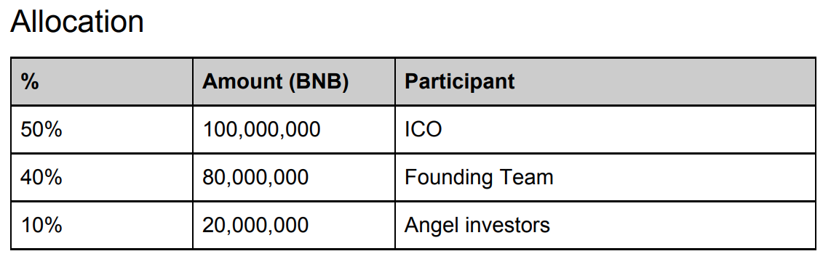Click the 40% cell

point(102,177)
